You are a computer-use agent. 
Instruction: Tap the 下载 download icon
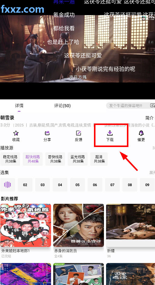click(110, 133)
